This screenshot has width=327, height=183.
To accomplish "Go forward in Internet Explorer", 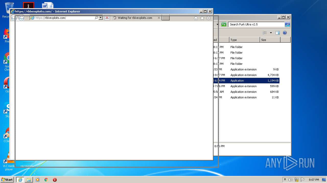I will coord(21,18).
